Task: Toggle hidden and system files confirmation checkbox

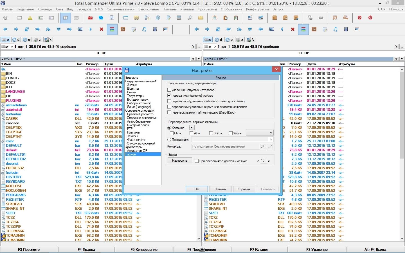Action: point(169,107)
